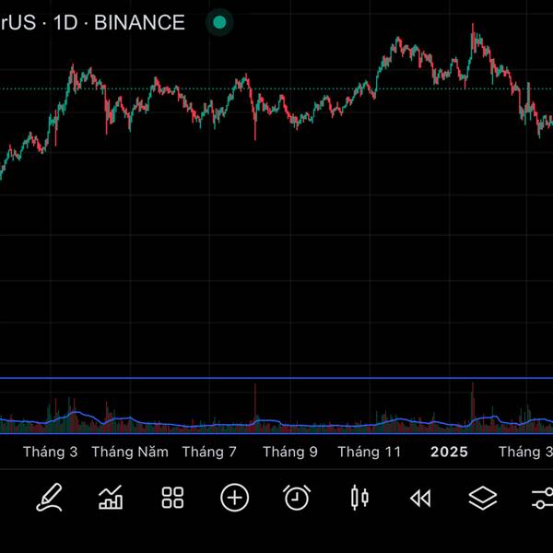Viewport: 553px width, 553px height.
Task: Open the alarm clock alert icon
Action: (297, 498)
